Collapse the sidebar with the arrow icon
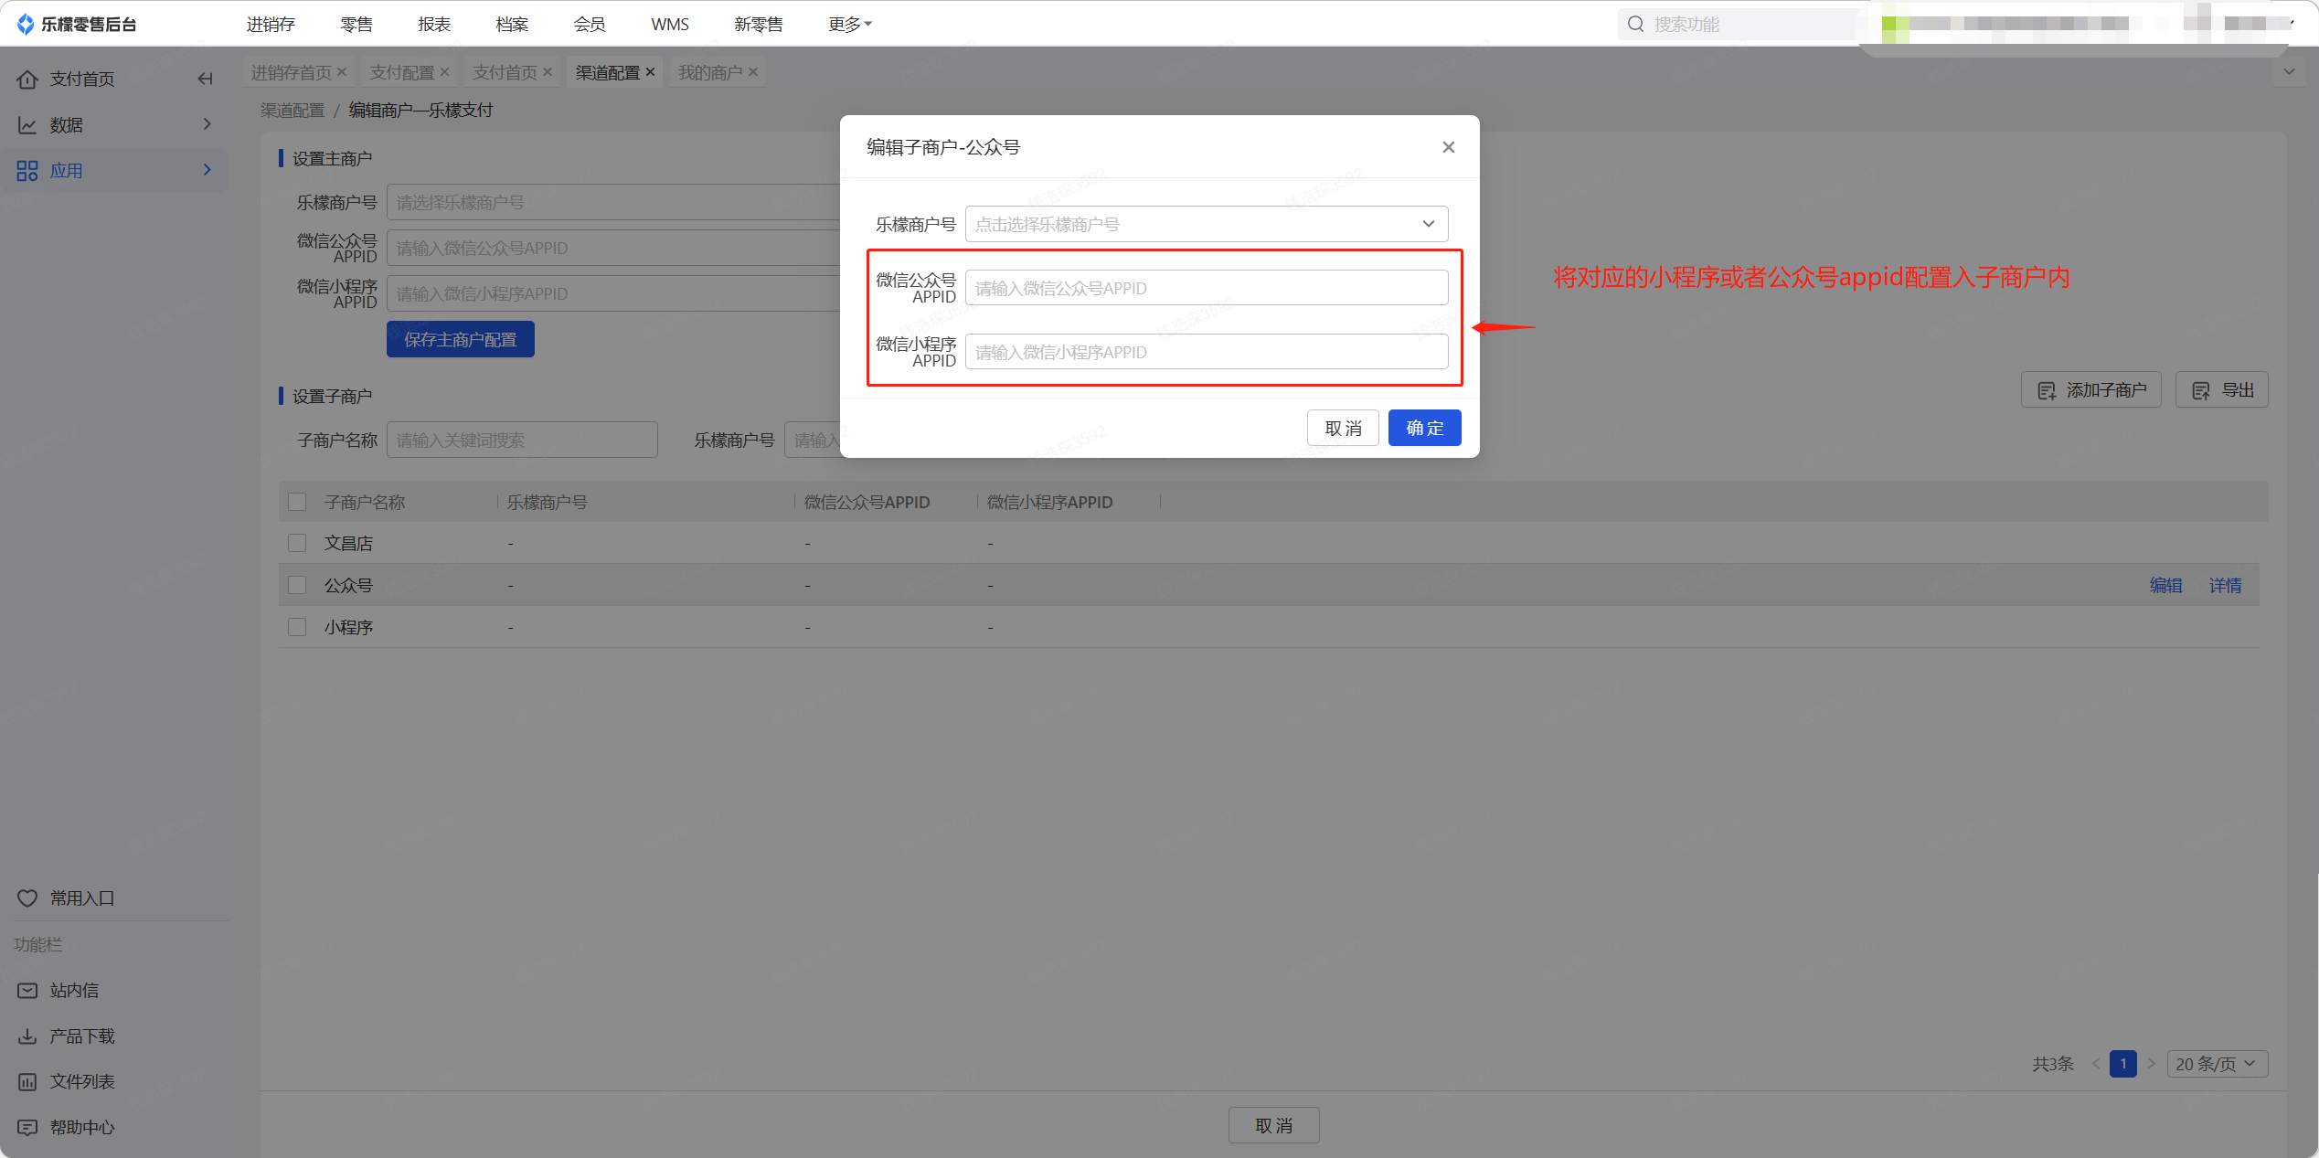 tap(205, 80)
